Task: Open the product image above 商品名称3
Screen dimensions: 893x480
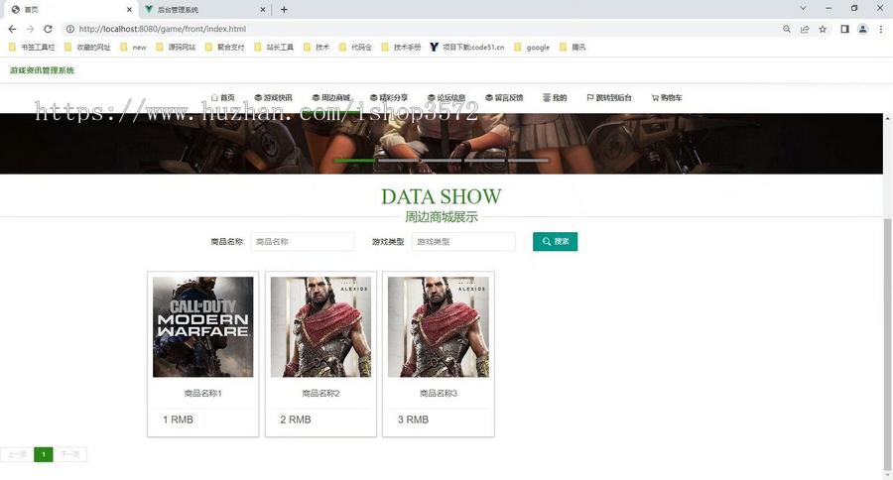Action: click(439, 327)
